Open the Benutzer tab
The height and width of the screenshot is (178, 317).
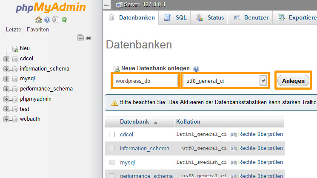point(250,18)
